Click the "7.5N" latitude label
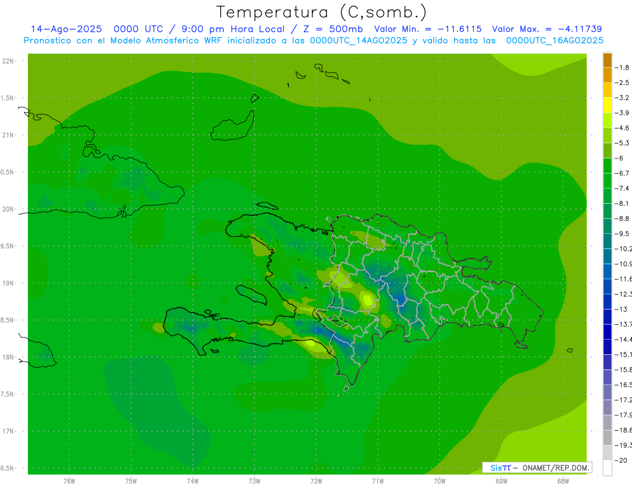Viewport: 632px width, 488px height. point(8,394)
